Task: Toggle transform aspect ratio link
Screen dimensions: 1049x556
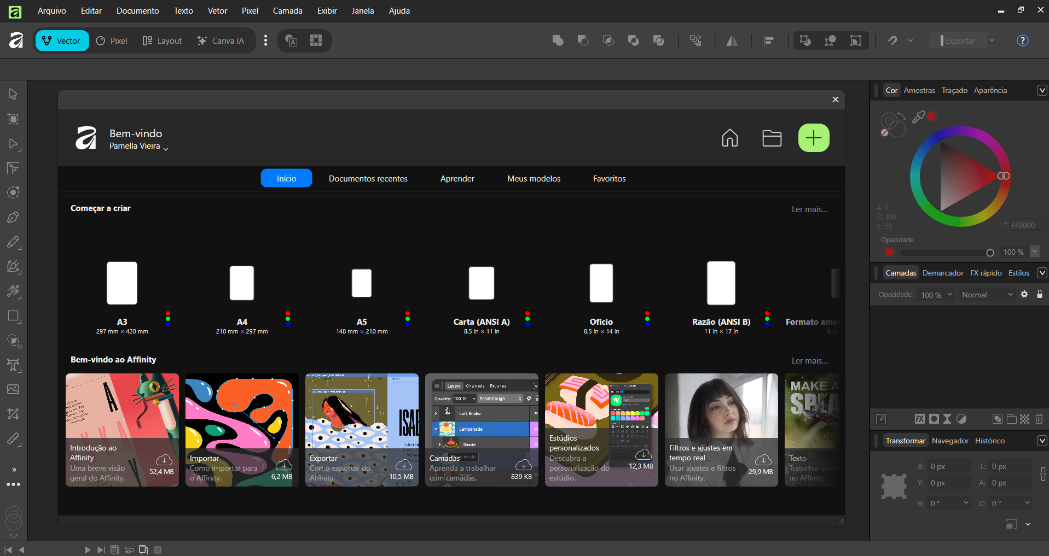Action: click(x=1043, y=474)
